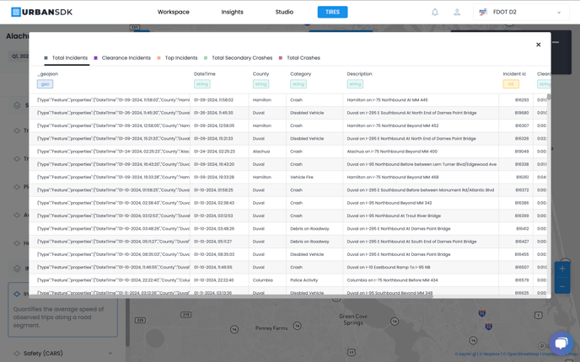Click the int type badge
580x362 pixels.
(511, 84)
